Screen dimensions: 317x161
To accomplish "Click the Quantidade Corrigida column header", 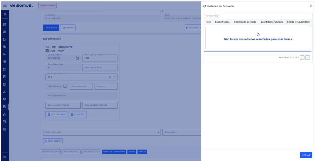I will [245, 22].
